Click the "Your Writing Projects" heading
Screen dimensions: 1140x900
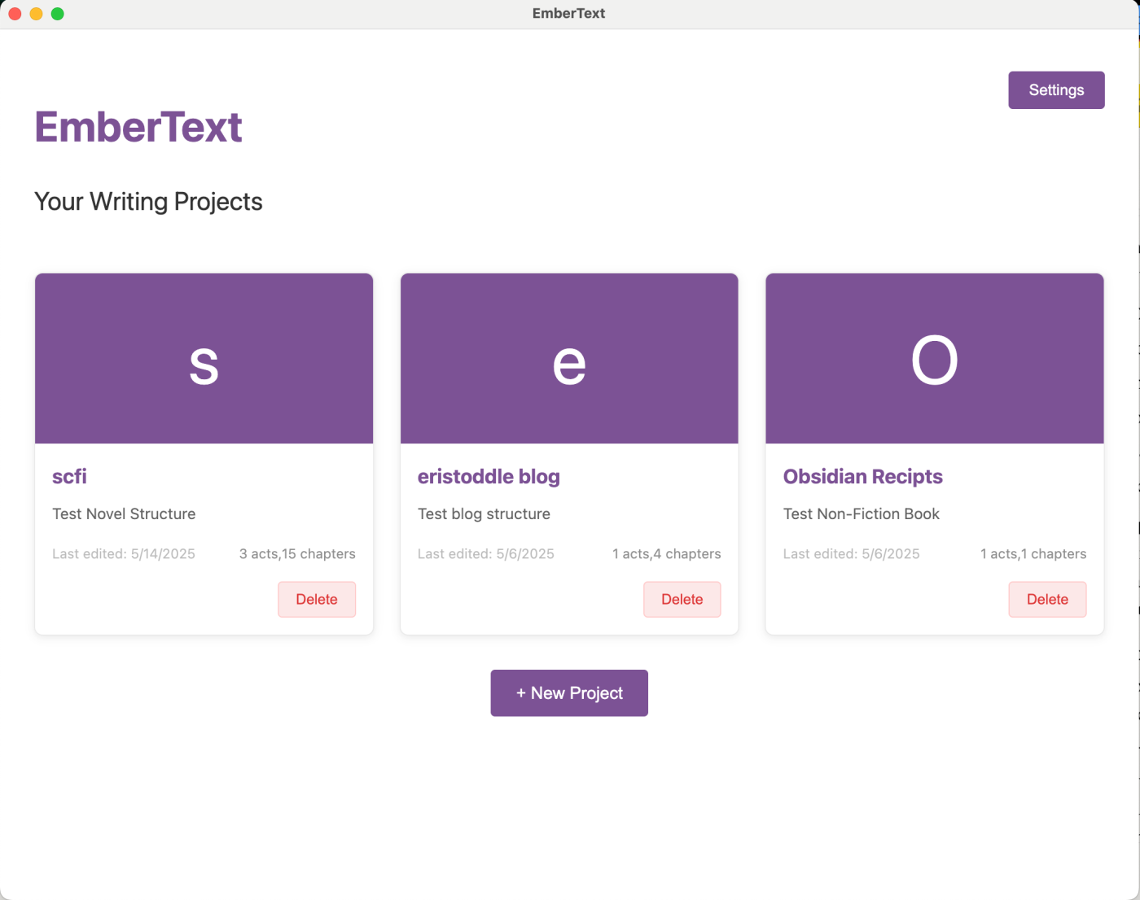[x=148, y=201]
